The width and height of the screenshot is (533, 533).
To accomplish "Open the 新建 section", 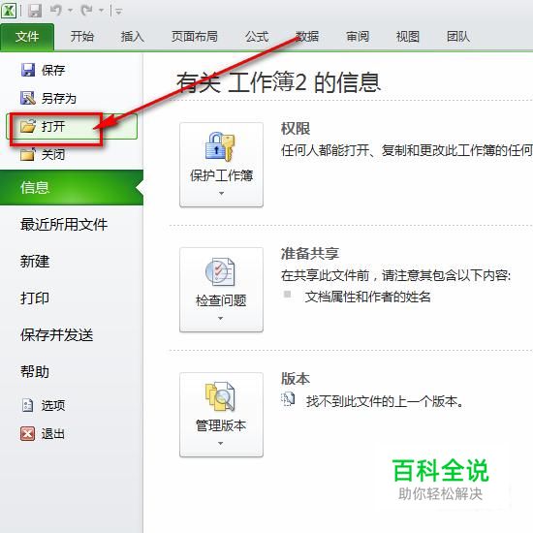I will pyautogui.click(x=35, y=262).
